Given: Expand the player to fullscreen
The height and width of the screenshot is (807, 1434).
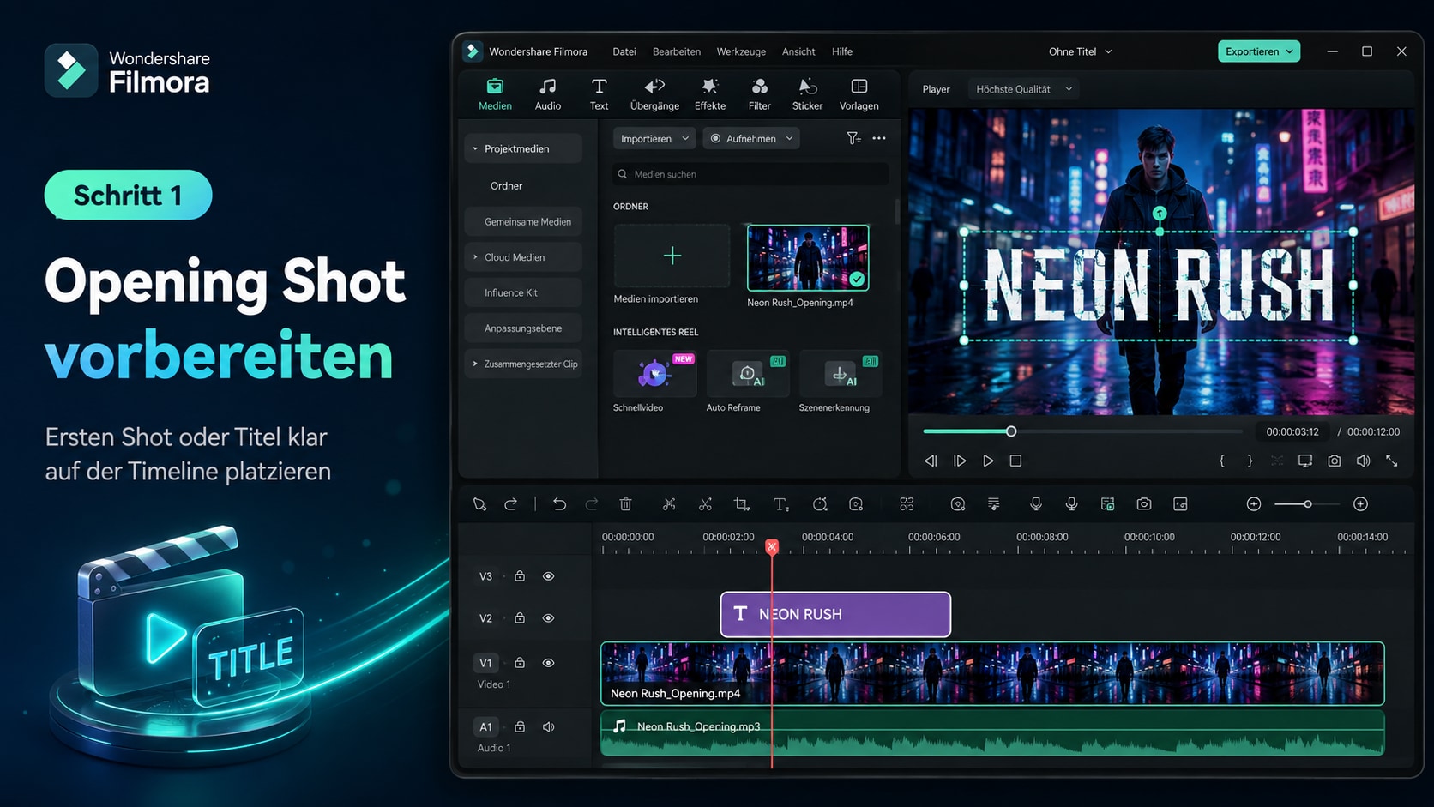Looking at the screenshot, I should 1392,461.
